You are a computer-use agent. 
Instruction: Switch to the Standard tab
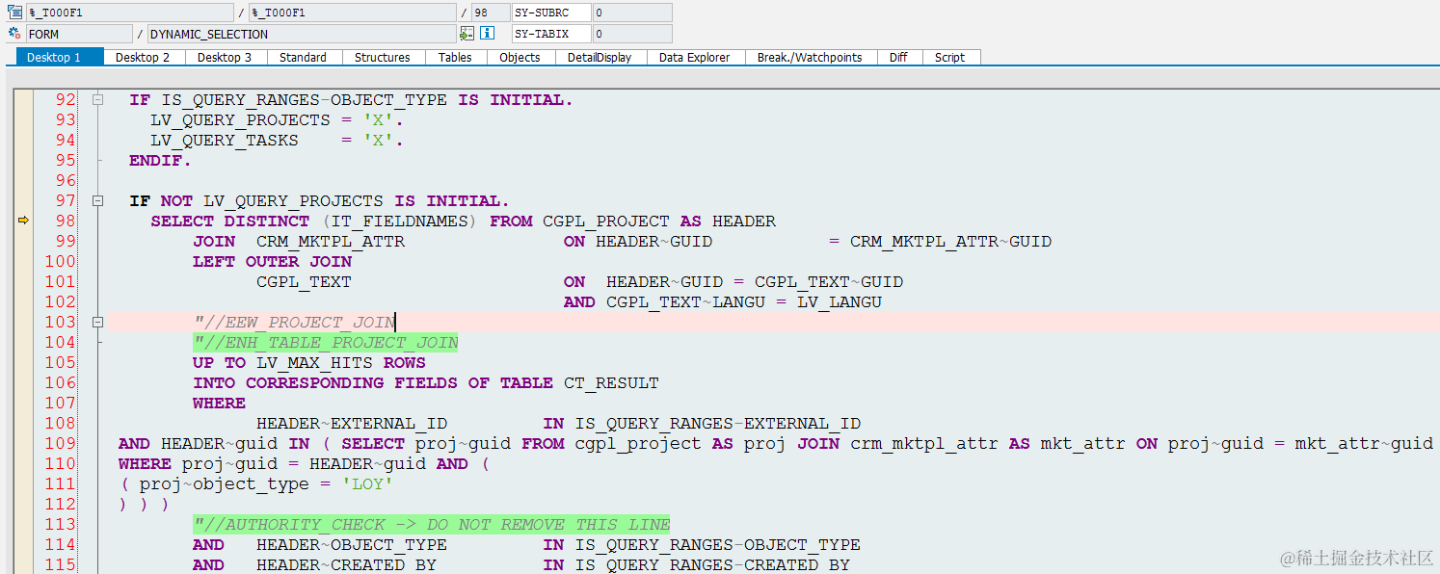pos(304,58)
